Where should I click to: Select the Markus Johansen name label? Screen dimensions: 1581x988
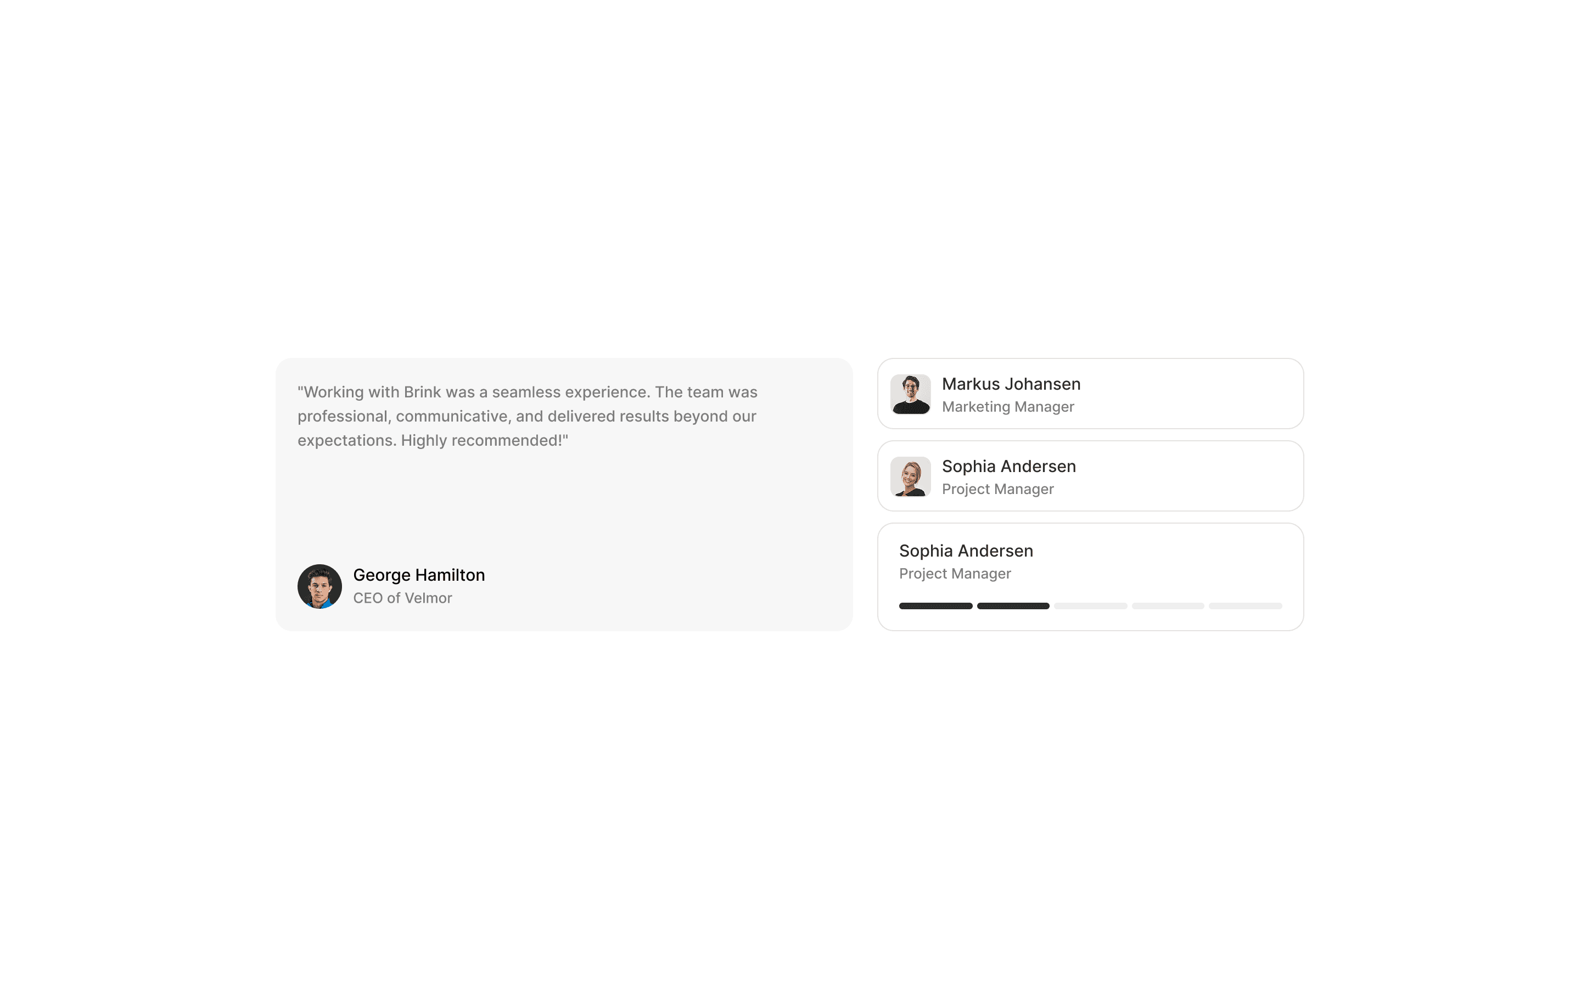coord(1011,384)
